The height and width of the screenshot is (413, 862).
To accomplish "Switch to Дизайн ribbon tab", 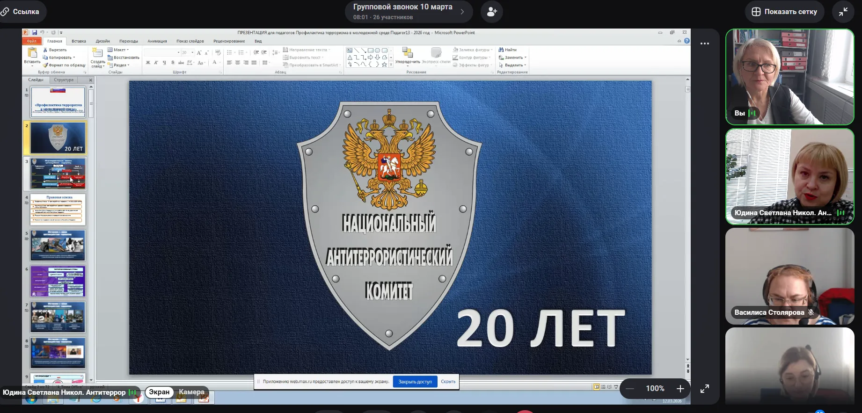I will (x=102, y=41).
